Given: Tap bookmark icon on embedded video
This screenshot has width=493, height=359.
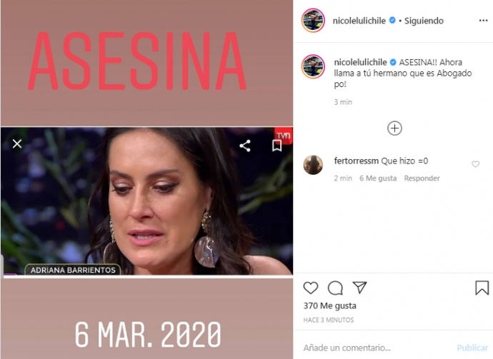Looking at the screenshot, I should [x=277, y=146].
